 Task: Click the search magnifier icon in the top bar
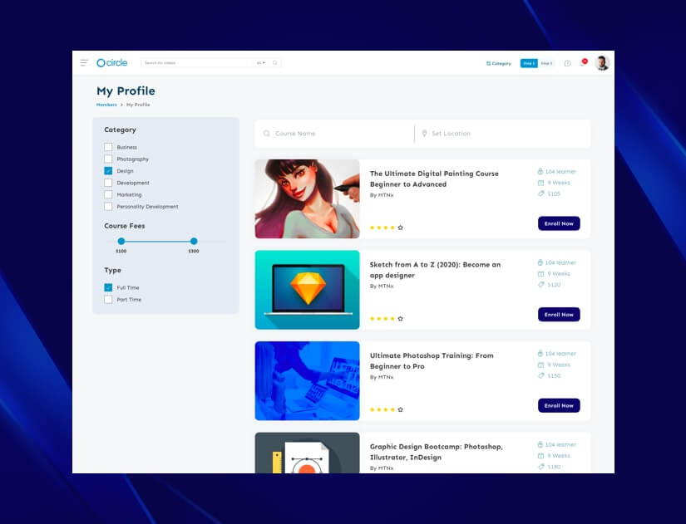click(x=274, y=62)
